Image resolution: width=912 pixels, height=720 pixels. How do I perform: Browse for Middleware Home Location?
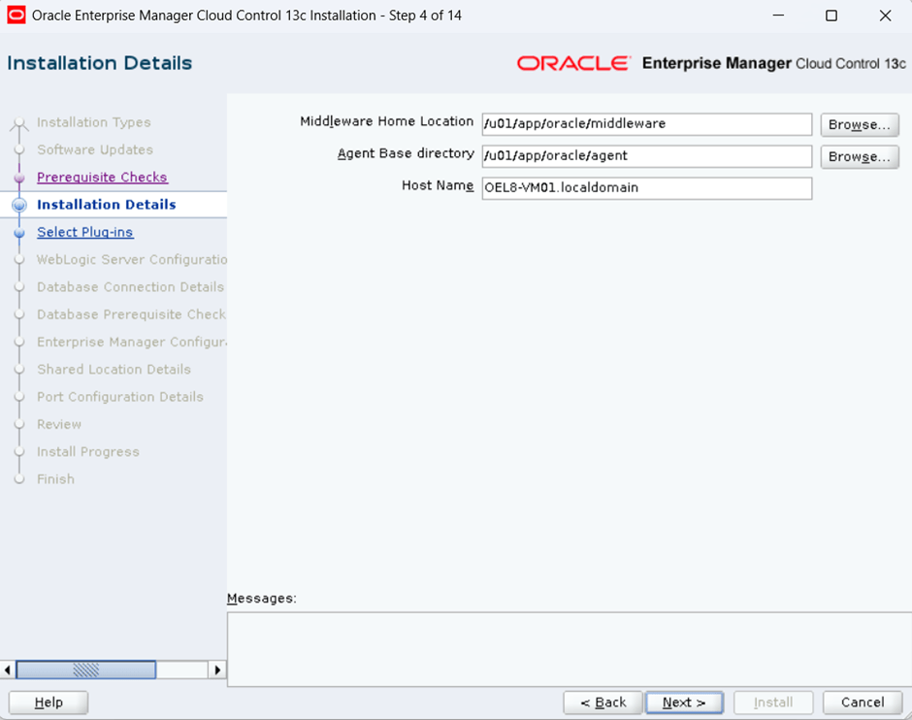point(859,125)
